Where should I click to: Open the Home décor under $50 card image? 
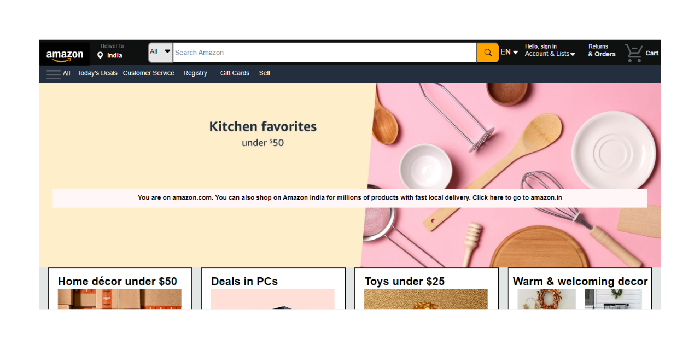click(x=120, y=299)
